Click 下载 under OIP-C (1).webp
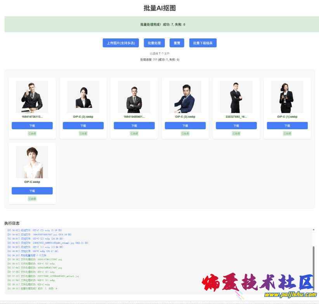 287,125
